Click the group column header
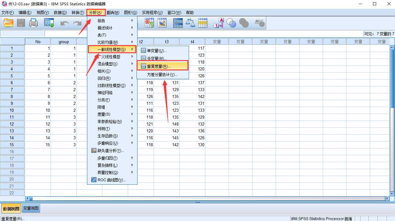The height and width of the screenshot is (221, 395). [64, 42]
